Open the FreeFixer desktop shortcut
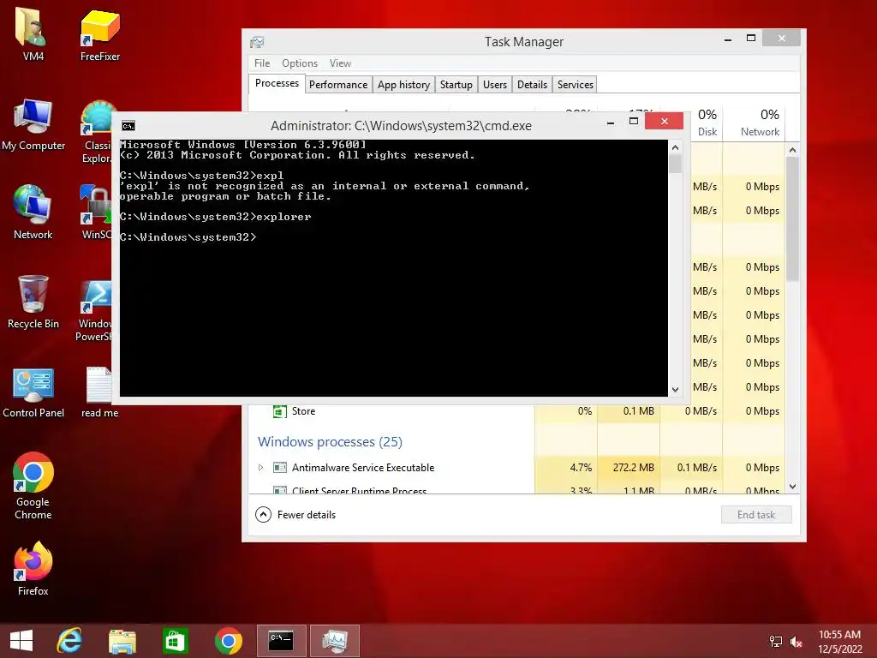 pos(99,34)
